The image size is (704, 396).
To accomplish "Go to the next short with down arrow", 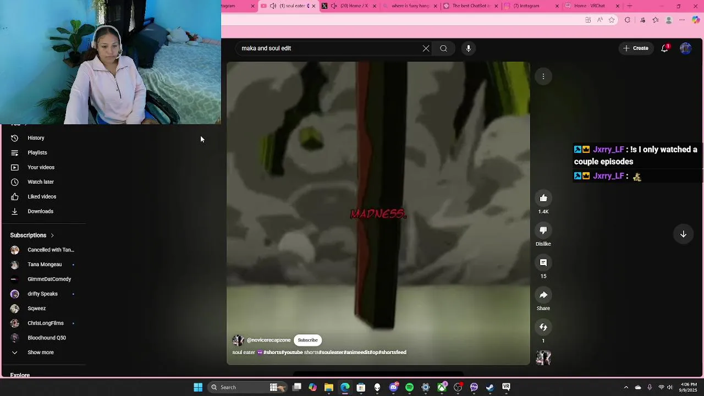I will [x=683, y=234].
